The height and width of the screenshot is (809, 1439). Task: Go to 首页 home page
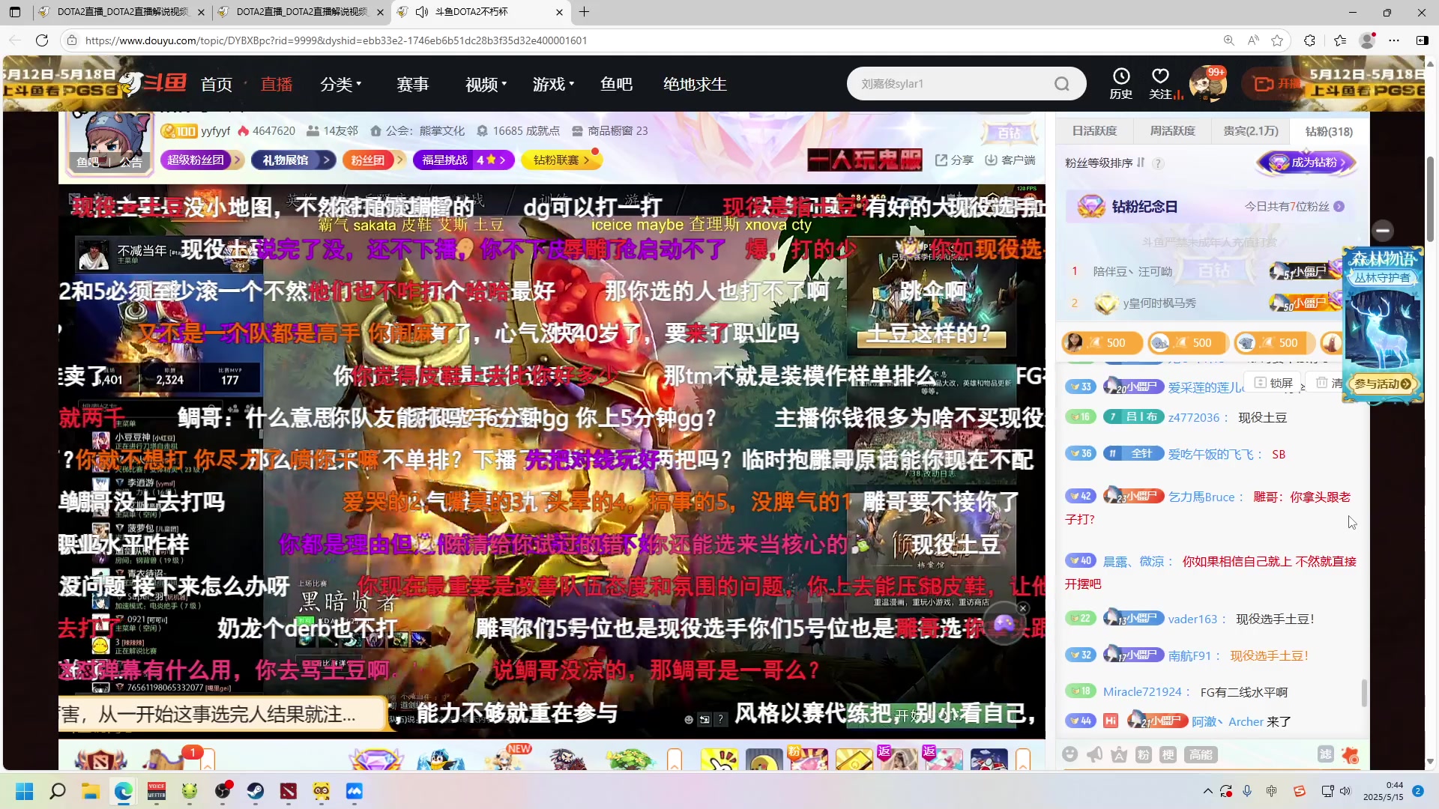click(217, 84)
